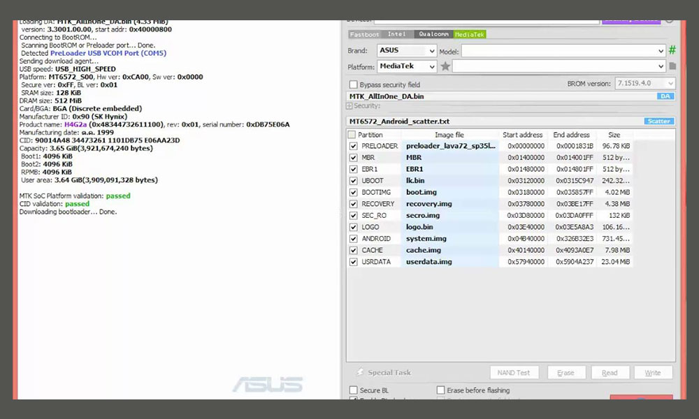Open the Model dropdown

(x=563, y=51)
